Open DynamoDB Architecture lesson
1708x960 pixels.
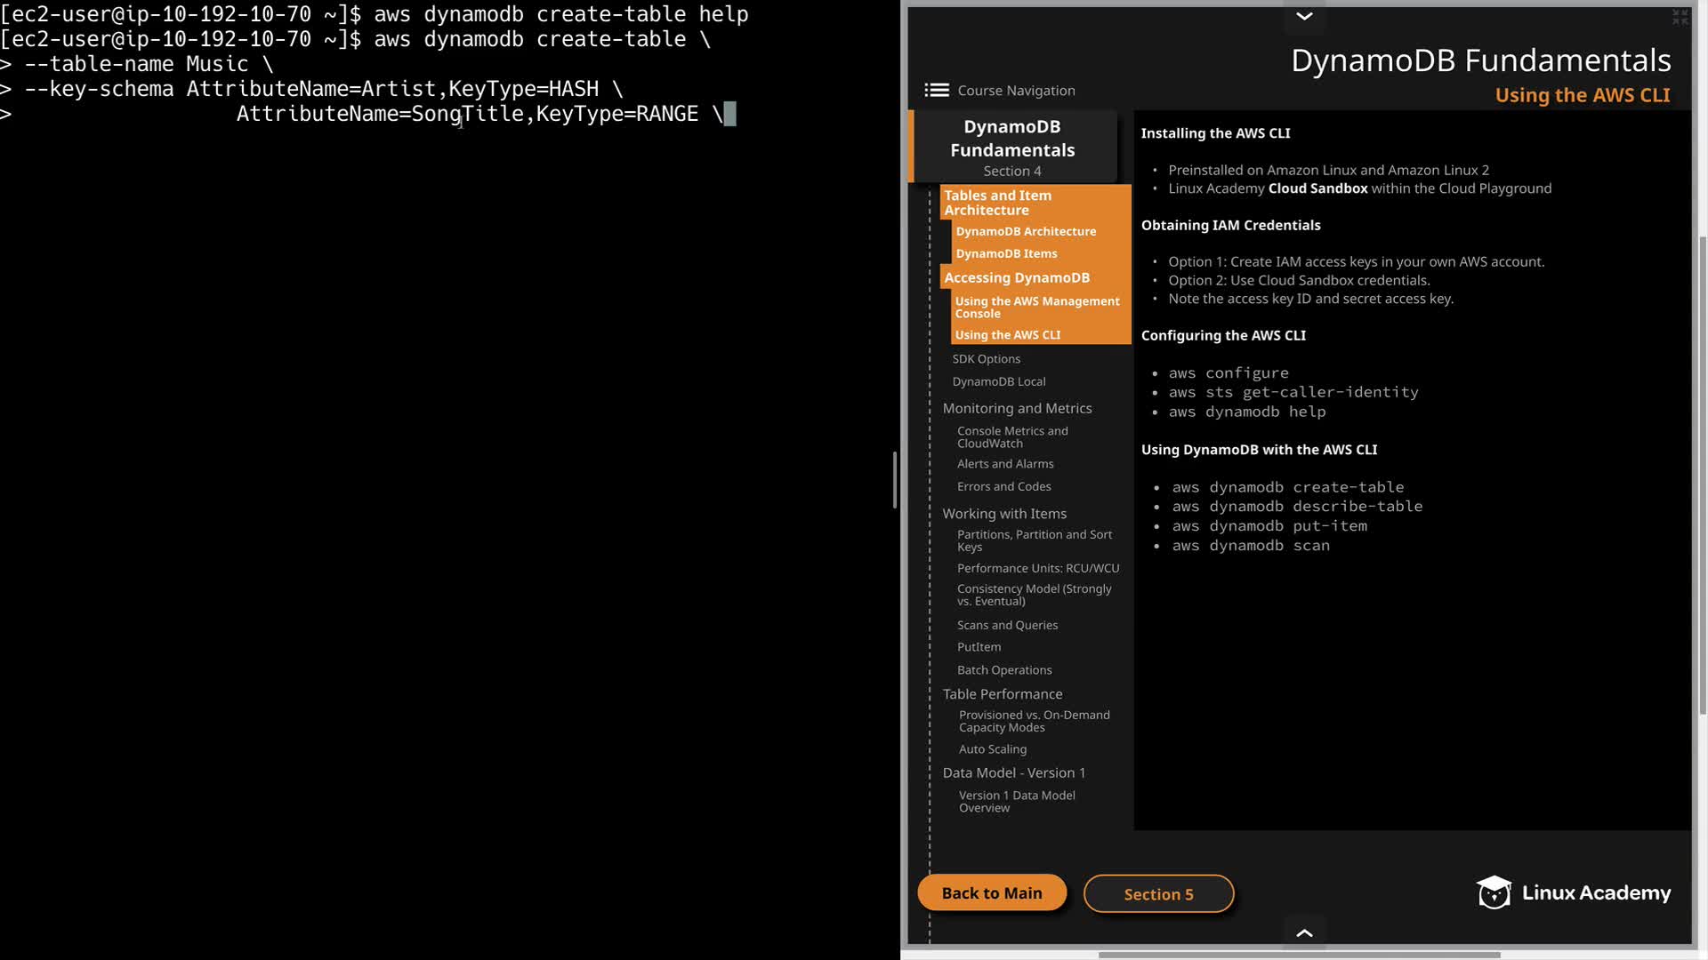(1026, 231)
